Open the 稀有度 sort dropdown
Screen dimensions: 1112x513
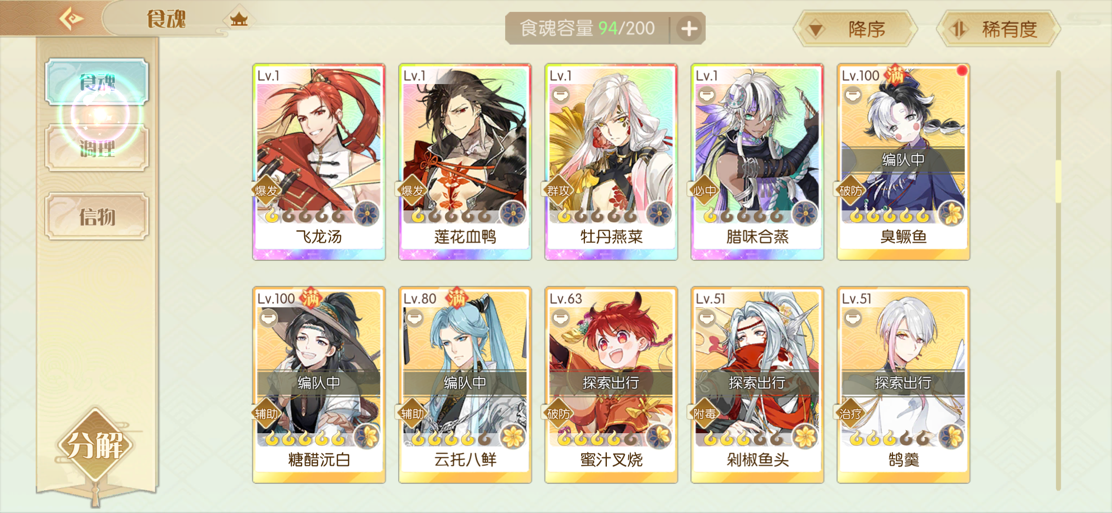998,29
